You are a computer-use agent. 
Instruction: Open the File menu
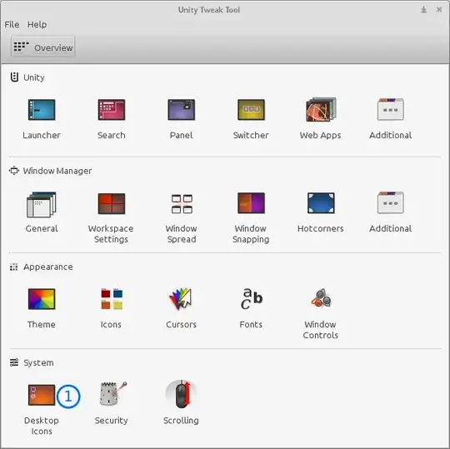pyautogui.click(x=12, y=25)
